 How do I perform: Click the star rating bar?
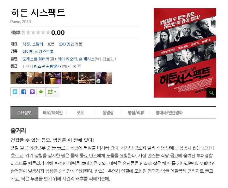pyautogui.click(x=38, y=33)
